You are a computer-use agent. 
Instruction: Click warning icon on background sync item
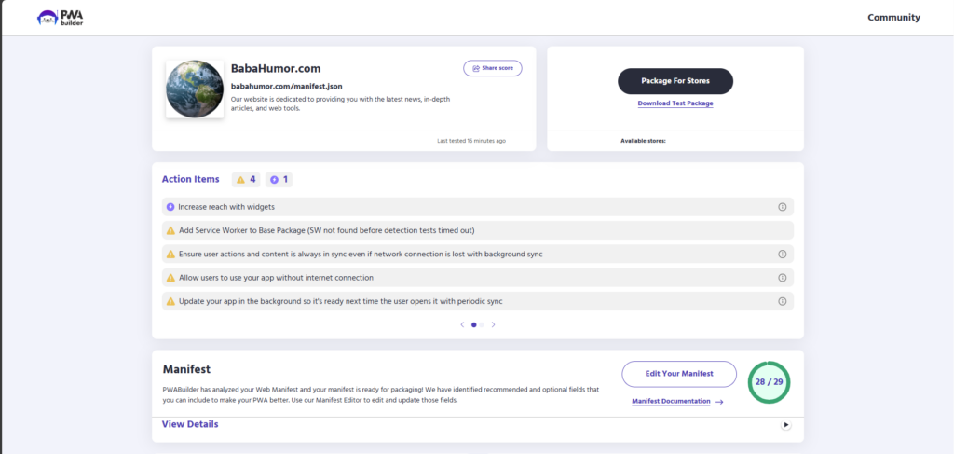pyautogui.click(x=171, y=254)
